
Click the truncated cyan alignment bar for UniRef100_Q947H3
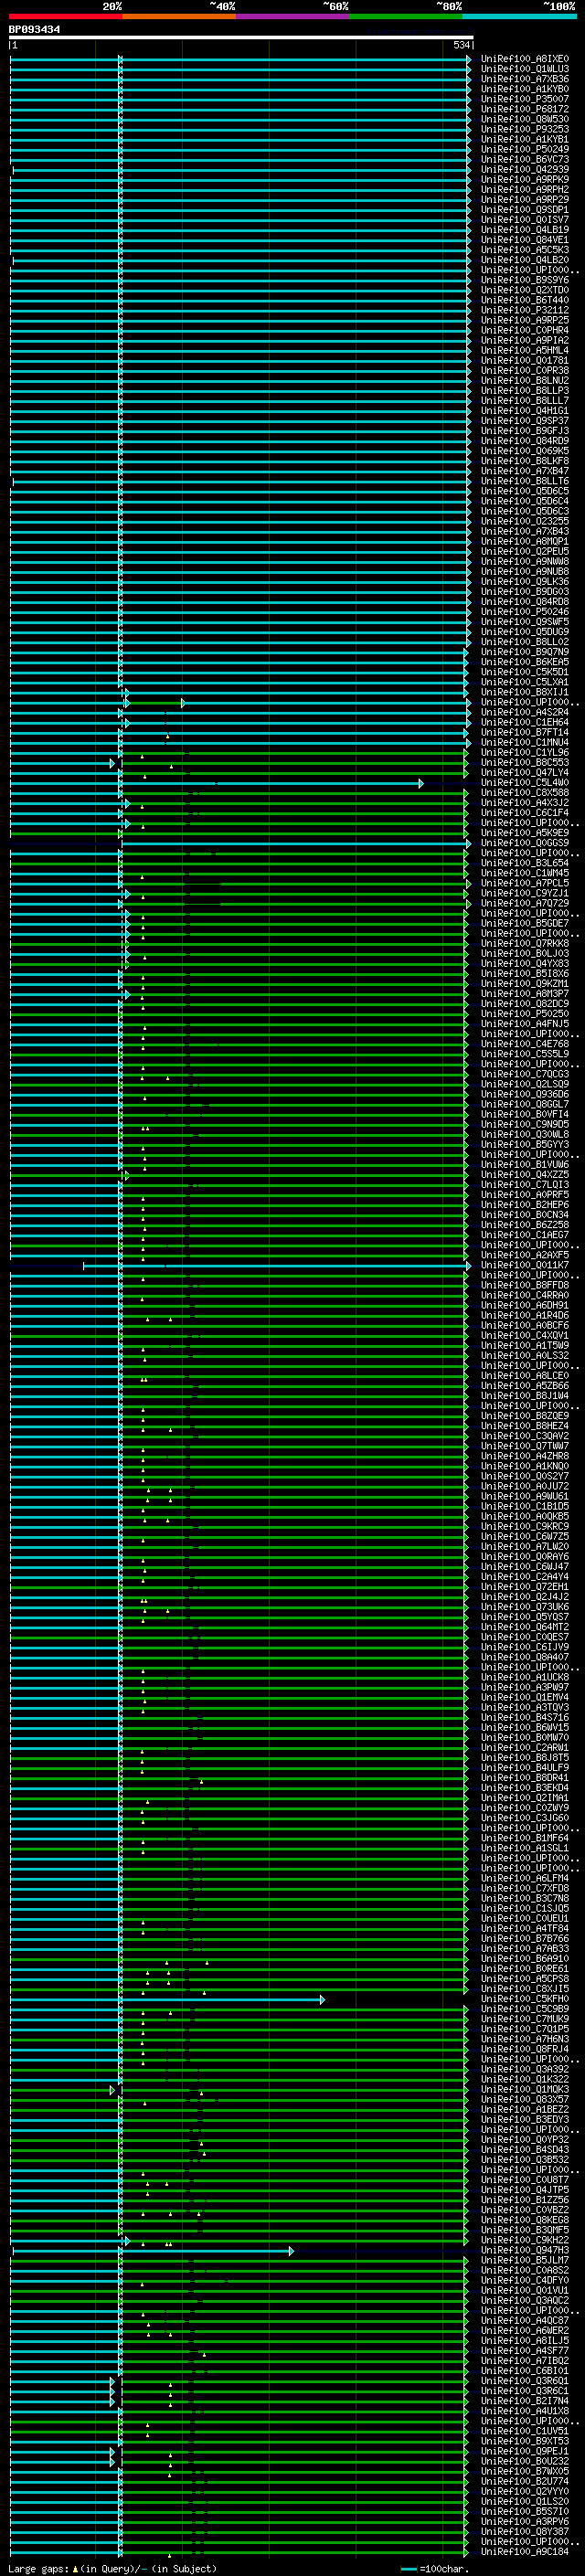[x=153, y=2250]
